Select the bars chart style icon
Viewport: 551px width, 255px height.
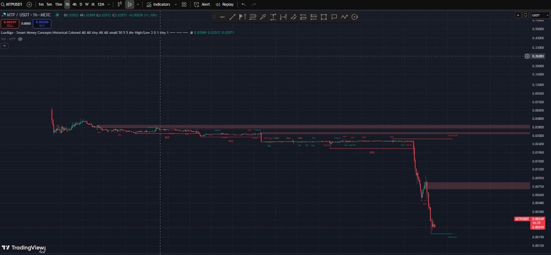click(120, 4)
